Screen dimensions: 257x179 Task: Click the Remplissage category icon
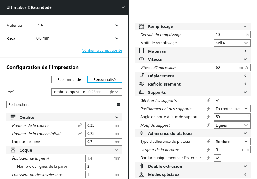coord(141,26)
